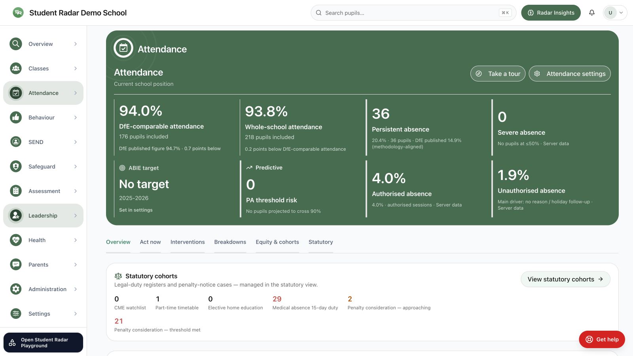Expand the Settings sidebar chevron
Screen dimensions: 633x356
click(x=76, y=314)
